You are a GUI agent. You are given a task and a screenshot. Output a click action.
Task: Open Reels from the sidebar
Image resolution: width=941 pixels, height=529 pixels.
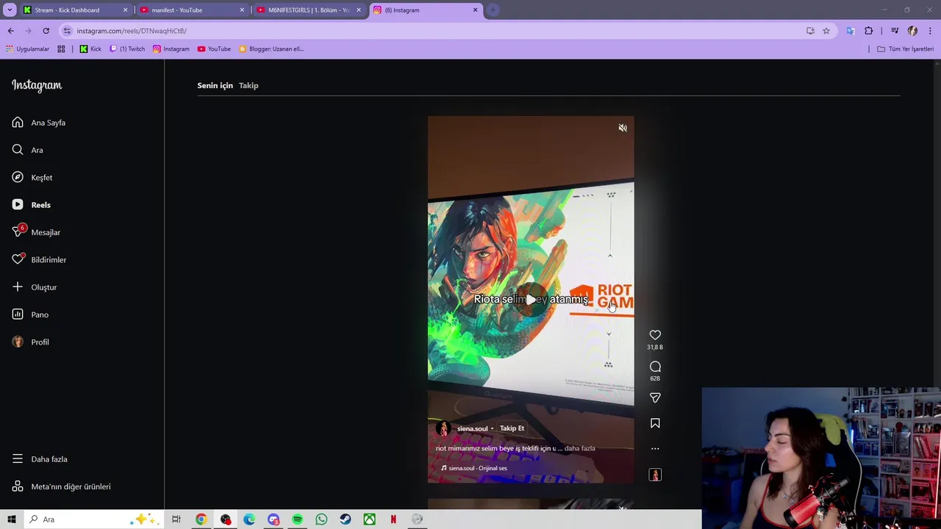tap(32, 205)
